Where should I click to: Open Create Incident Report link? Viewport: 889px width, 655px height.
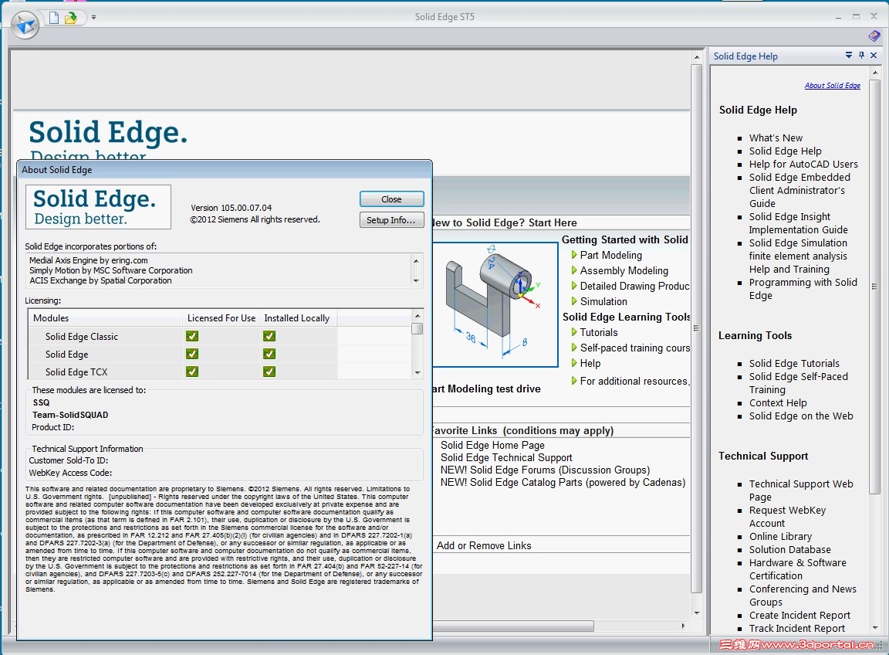pos(799,616)
